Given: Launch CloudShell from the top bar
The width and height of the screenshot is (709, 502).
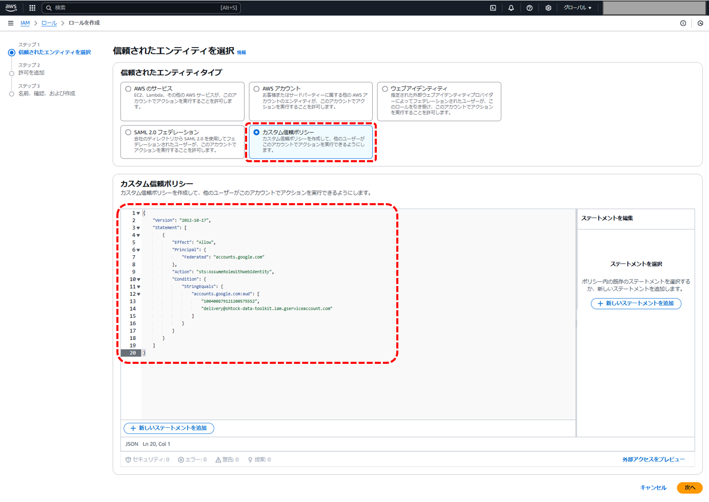Looking at the screenshot, I should (x=493, y=8).
